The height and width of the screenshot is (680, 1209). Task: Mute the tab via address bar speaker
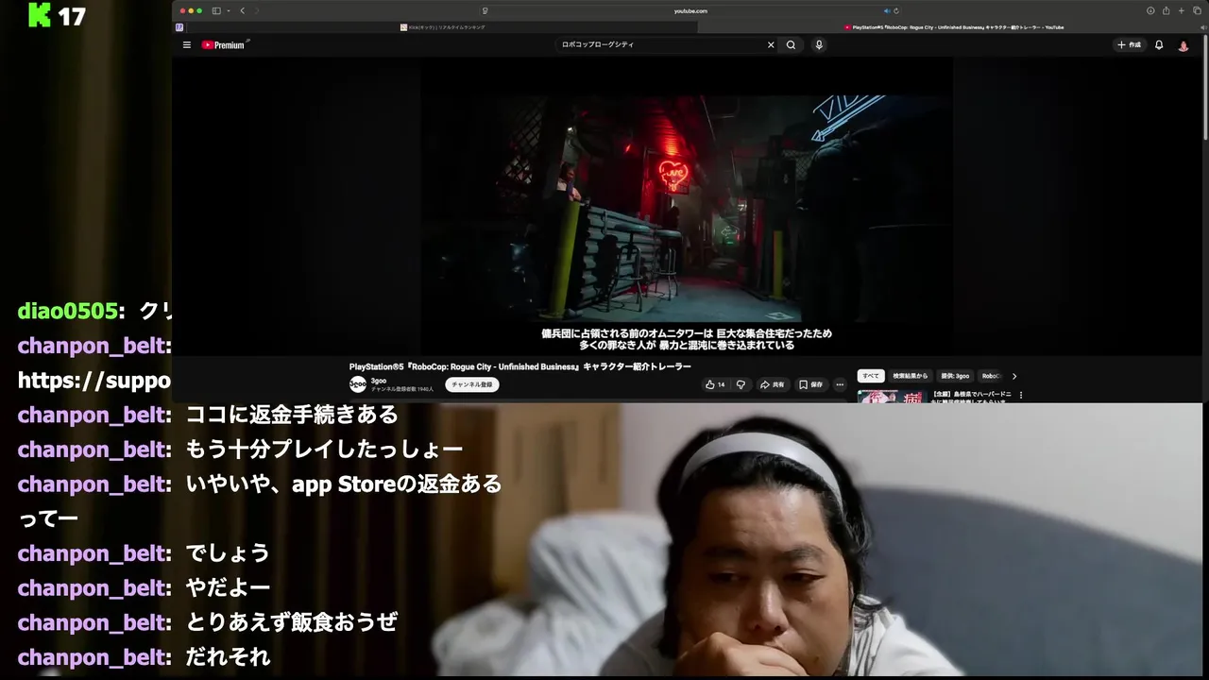pos(886,10)
